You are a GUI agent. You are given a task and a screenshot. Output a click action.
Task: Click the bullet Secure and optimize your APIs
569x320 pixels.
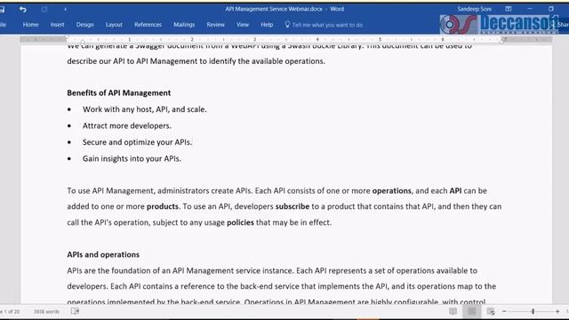tap(137, 142)
